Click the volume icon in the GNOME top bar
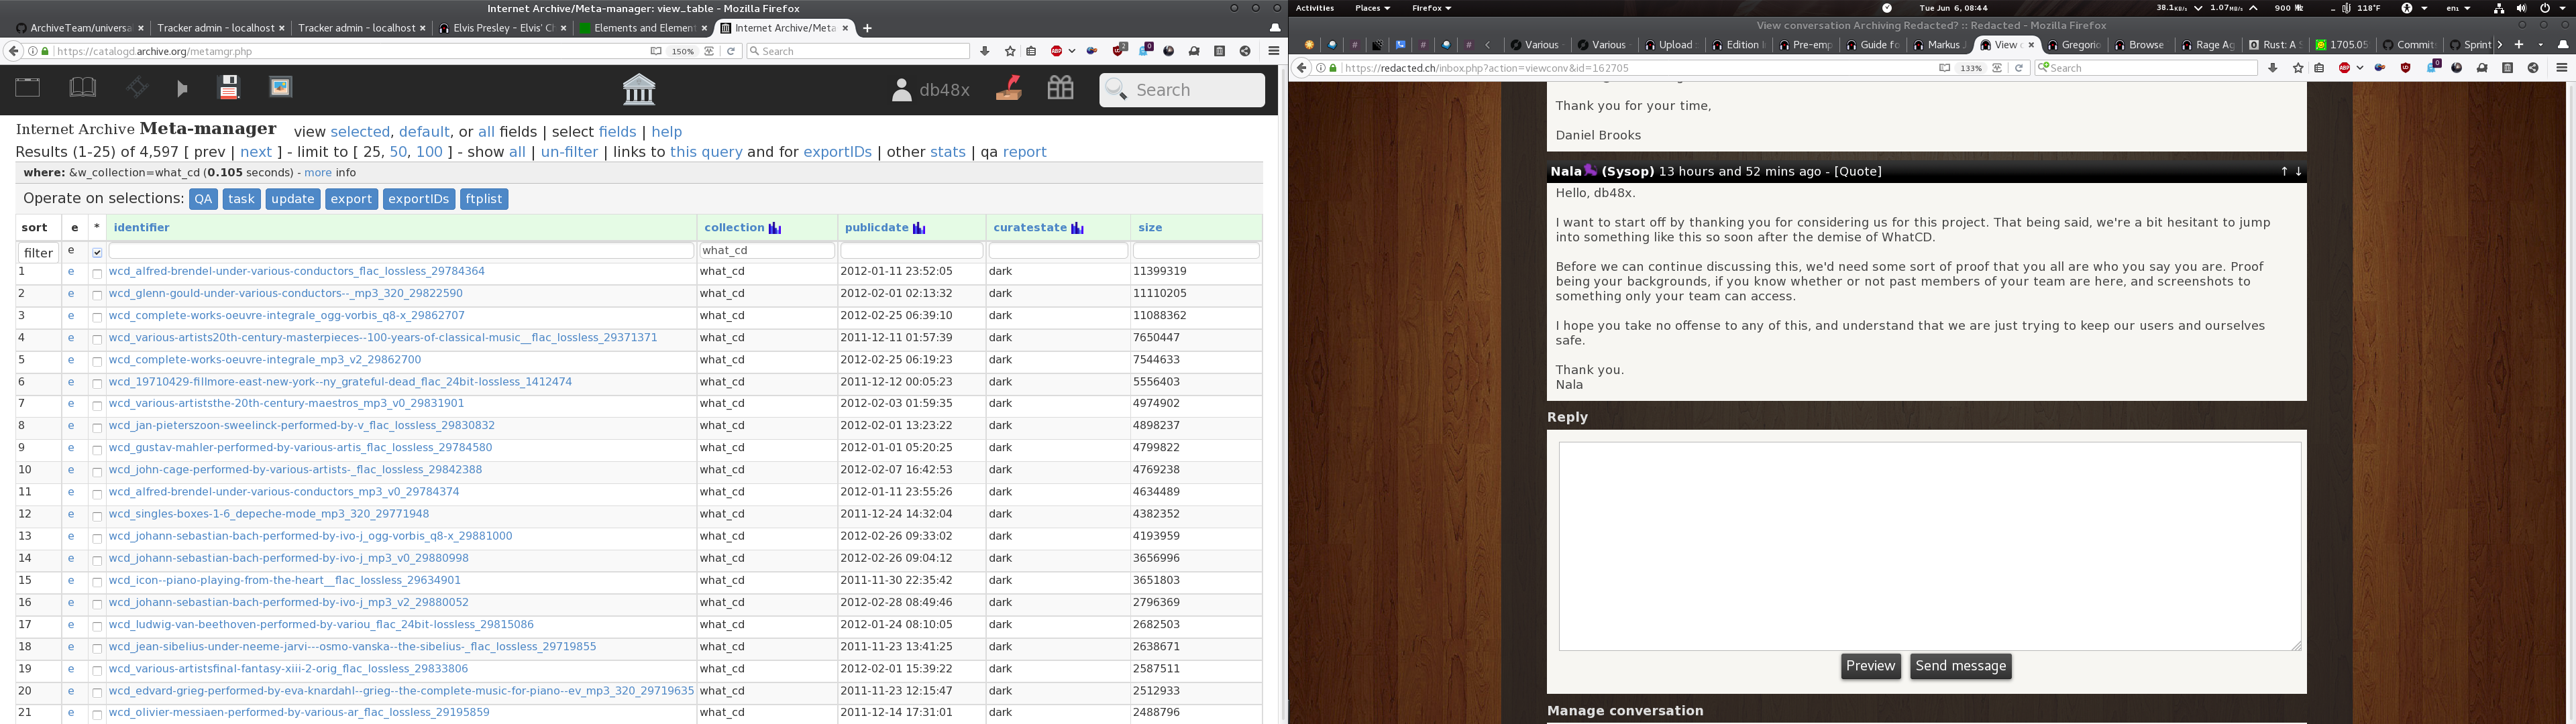This screenshot has height=724, width=2576. pos(2521,8)
